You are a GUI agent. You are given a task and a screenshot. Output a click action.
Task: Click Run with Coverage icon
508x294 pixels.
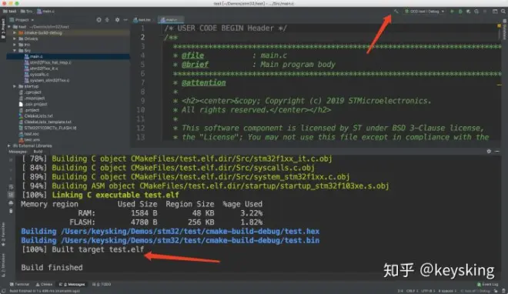[x=469, y=12]
